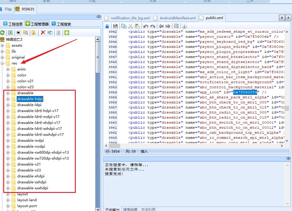Select the color-v21 folder
This screenshot has width=292, height=211.
coord(25,81)
